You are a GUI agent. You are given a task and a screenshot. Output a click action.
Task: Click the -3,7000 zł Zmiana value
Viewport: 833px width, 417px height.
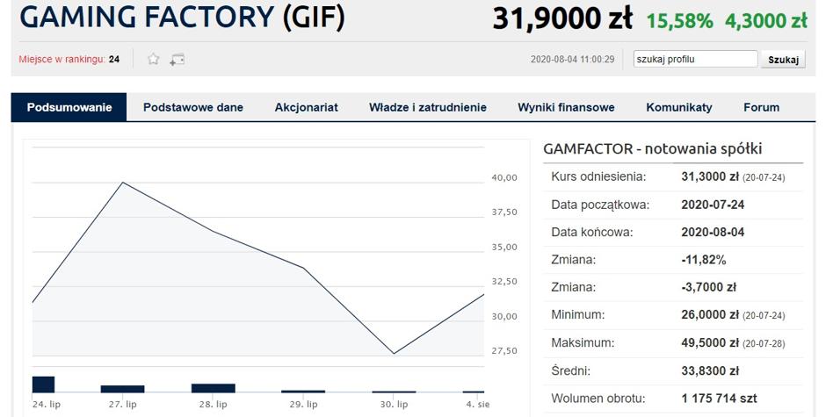(x=709, y=288)
